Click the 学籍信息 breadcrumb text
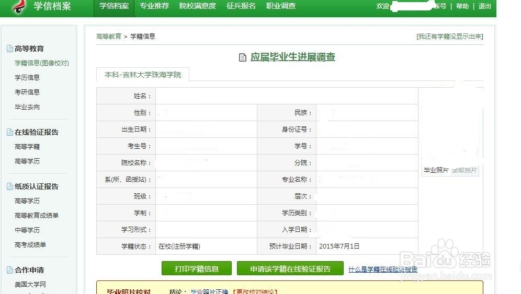 click(143, 37)
